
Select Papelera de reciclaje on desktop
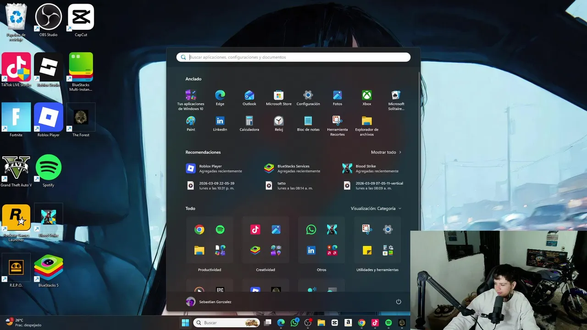point(16,22)
